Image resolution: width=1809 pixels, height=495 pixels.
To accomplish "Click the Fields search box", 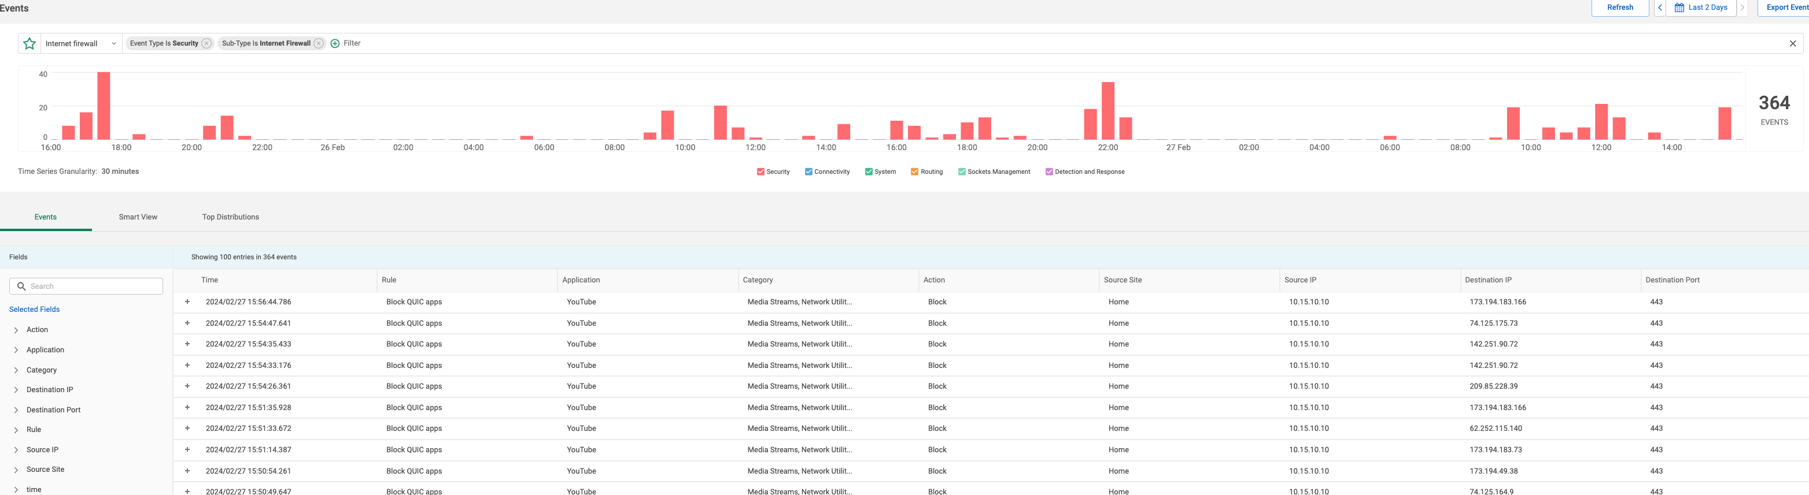I will (x=86, y=286).
